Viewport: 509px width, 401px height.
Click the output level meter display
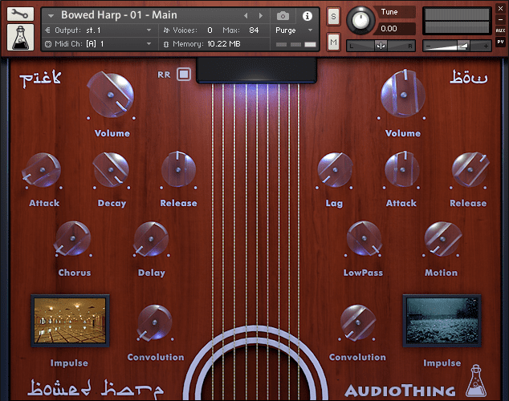click(457, 21)
